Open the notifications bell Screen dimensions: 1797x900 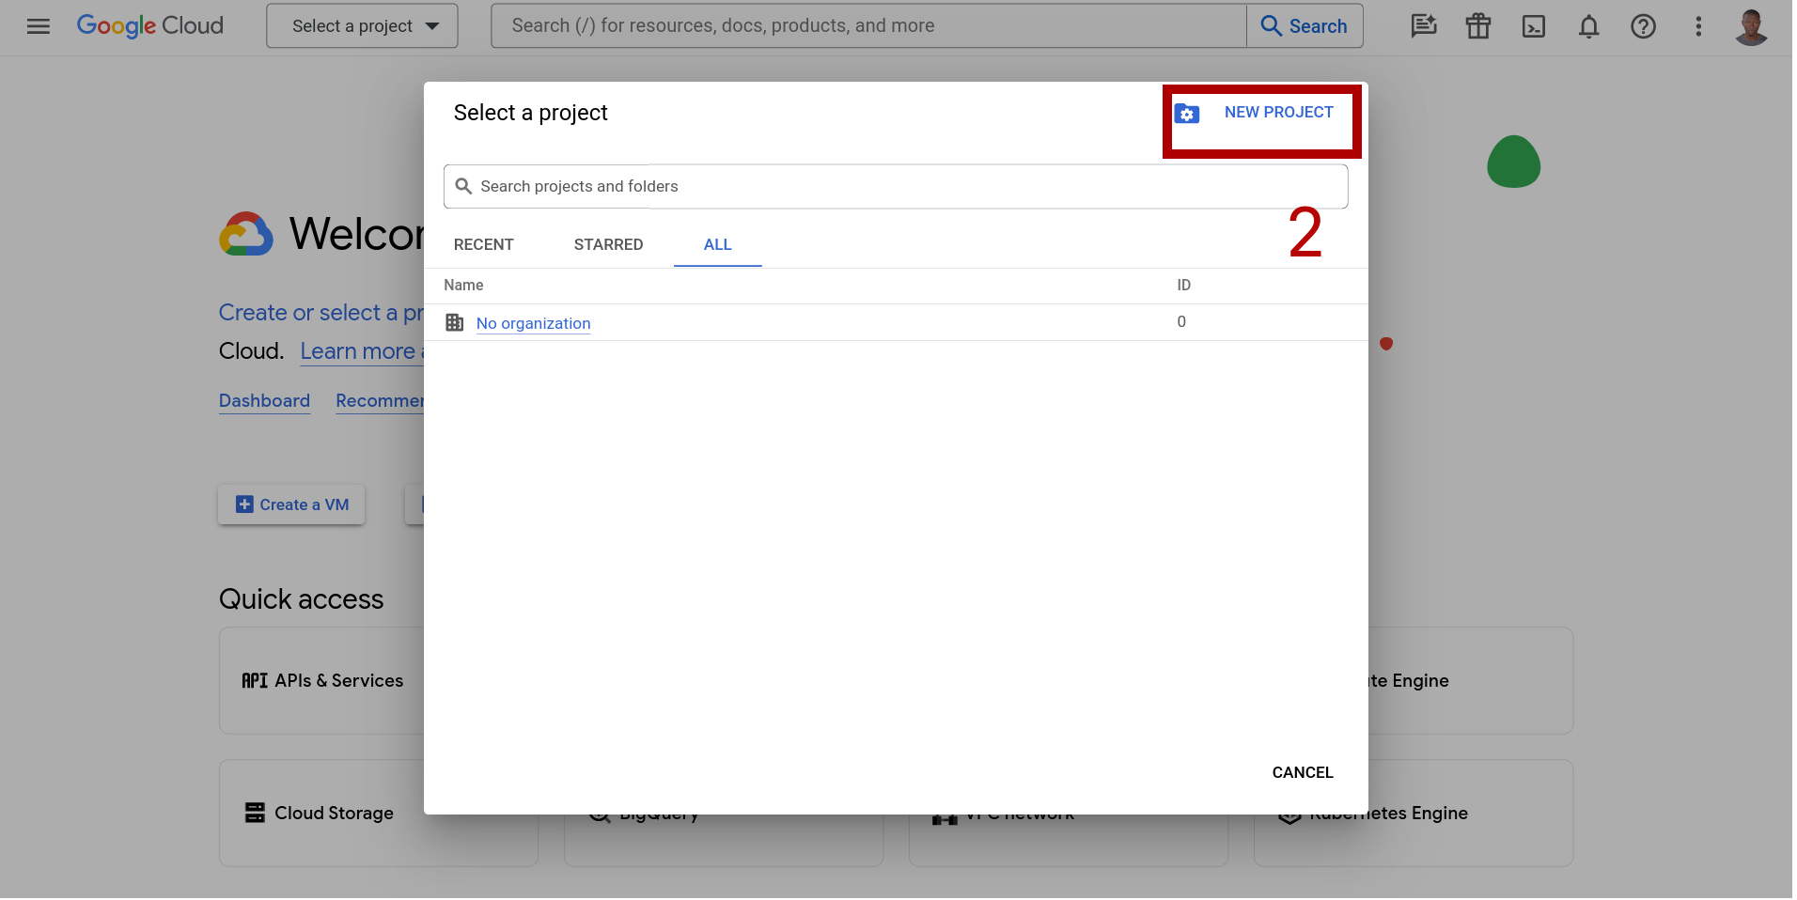(x=1588, y=26)
